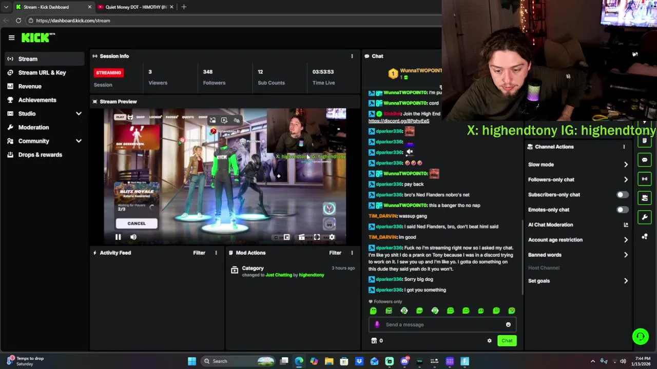This screenshot has height=369, width=657.
Task: Expand Followers-only chat options arrow
Action: tap(626, 179)
